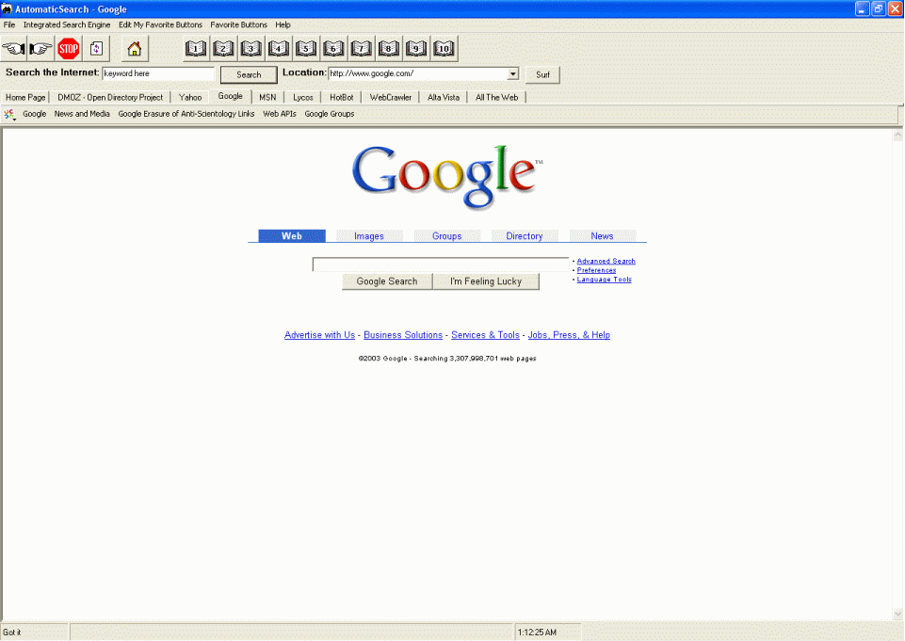Switch to the MSN tab
This screenshot has height=641, width=905.
pos(267,98)
